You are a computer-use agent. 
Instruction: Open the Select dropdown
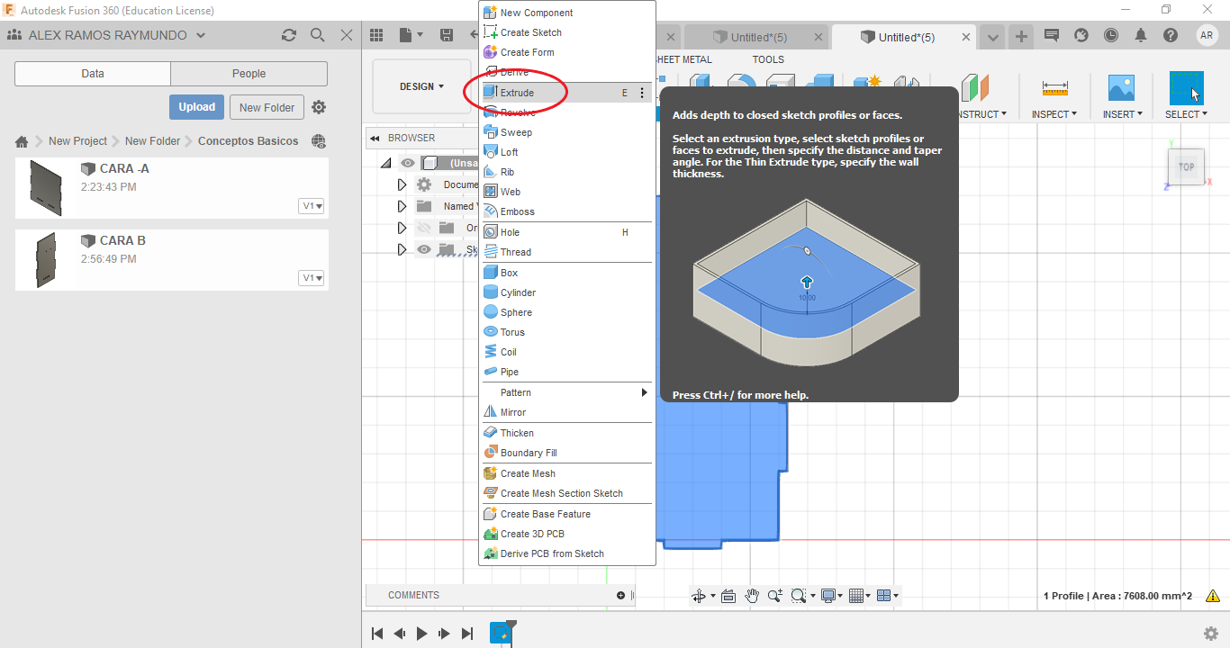pyautogui.click(x=1186, y=114)
